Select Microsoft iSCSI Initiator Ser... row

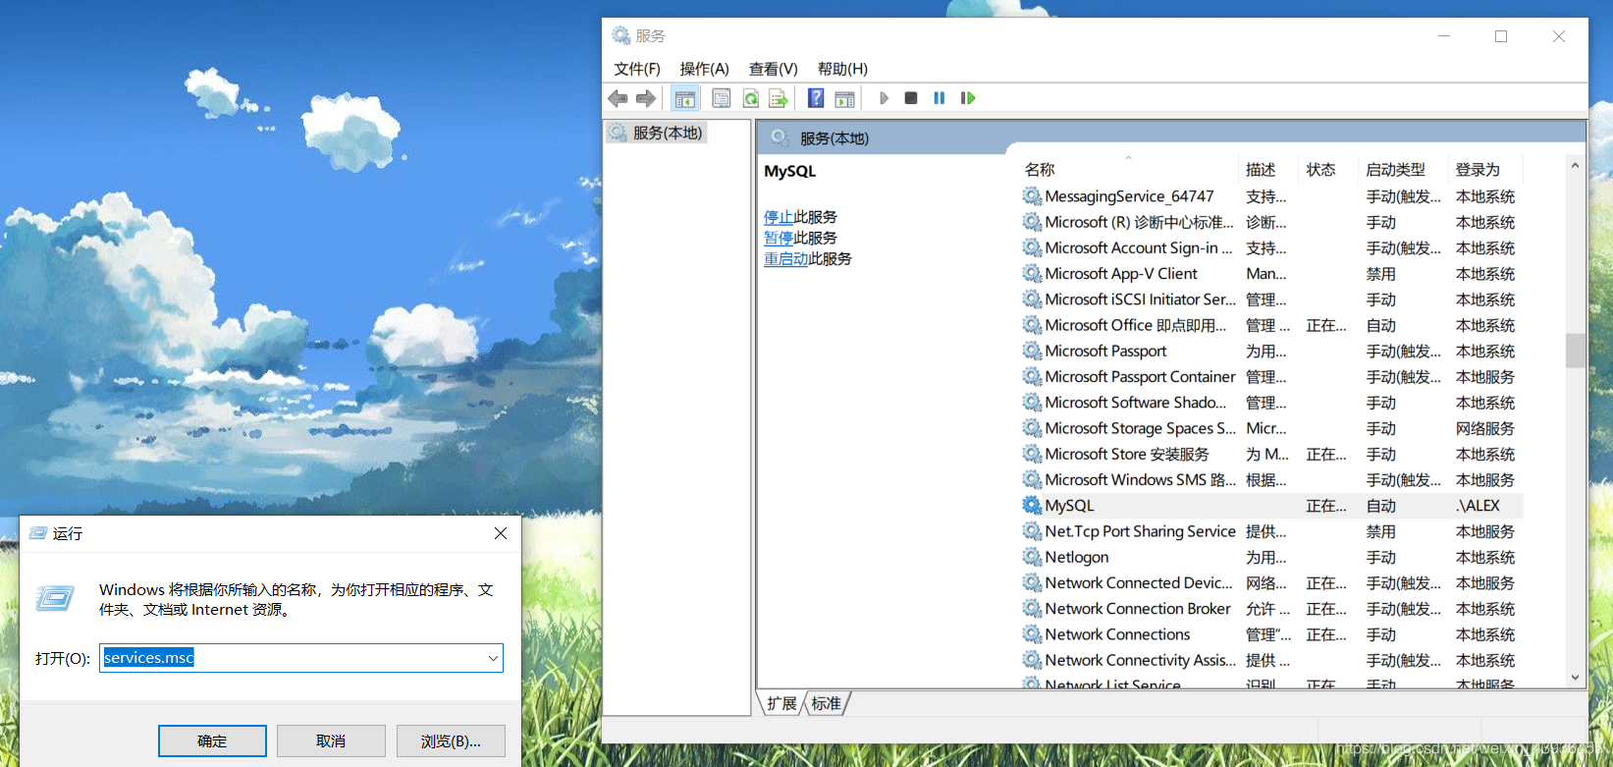1271,300
